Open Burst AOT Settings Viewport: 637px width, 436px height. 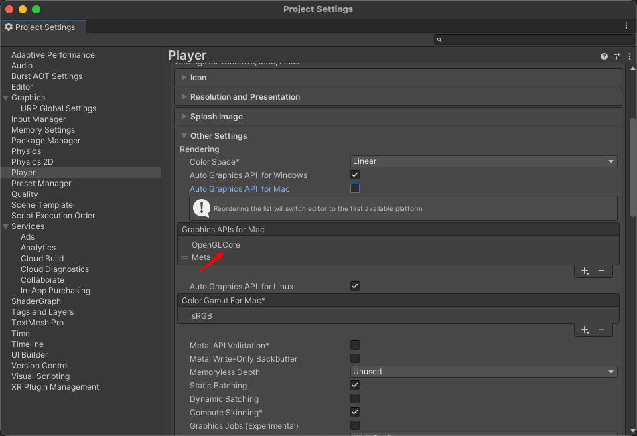(x=47, y=76)
